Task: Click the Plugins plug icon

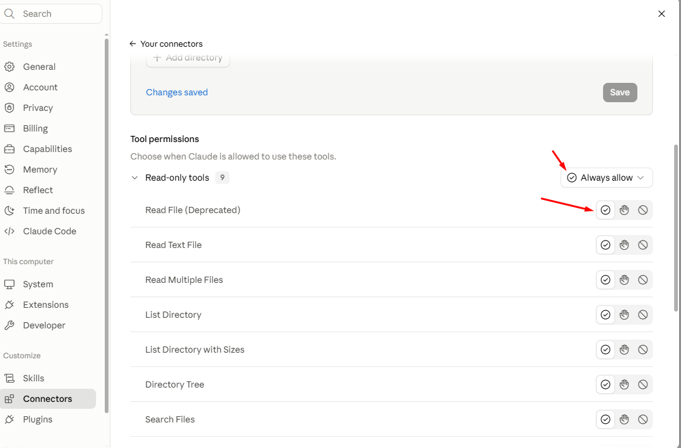Action: click(9, 419)
